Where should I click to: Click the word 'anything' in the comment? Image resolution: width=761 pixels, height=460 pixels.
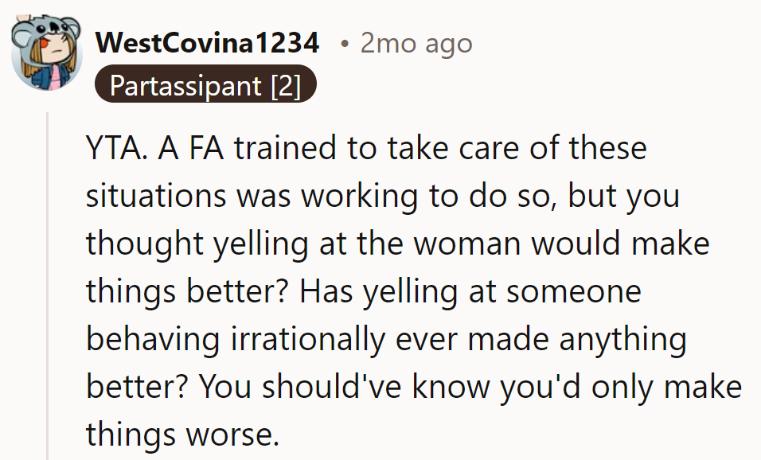[x=622, y=341]
